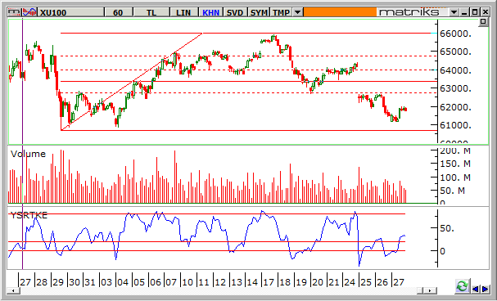The image size is (497, 301).
Task: Click the top red horizontal line near 66000
Action: (246, 33)
